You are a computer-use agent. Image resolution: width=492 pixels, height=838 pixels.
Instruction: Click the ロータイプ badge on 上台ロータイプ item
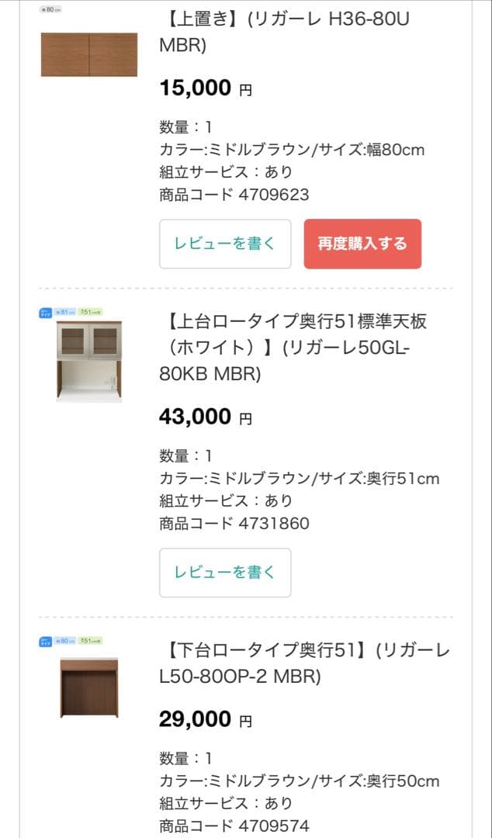[x=45, y=312]
